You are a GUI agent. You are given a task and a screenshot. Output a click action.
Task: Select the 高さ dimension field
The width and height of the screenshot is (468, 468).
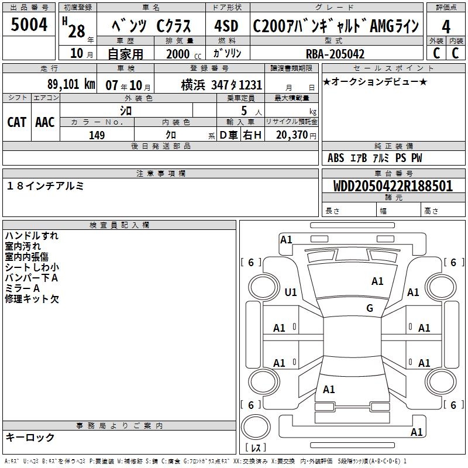tap(443, 209)
